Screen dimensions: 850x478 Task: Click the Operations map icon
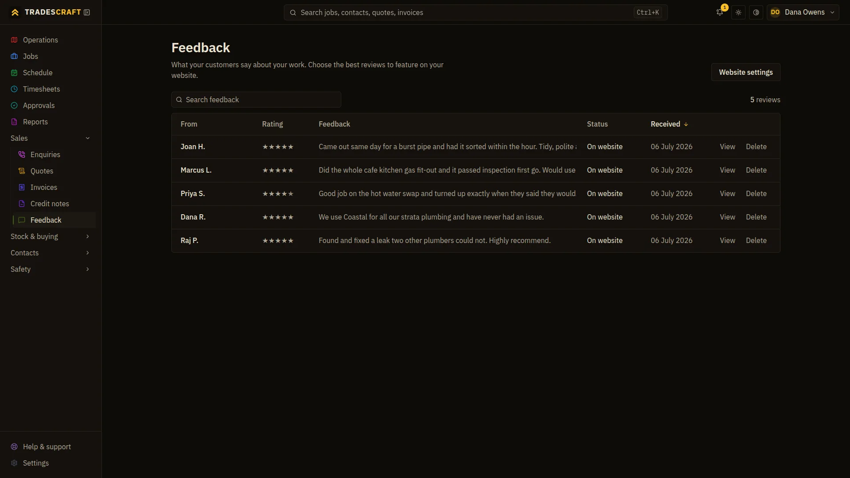click(x=14, y=40)
